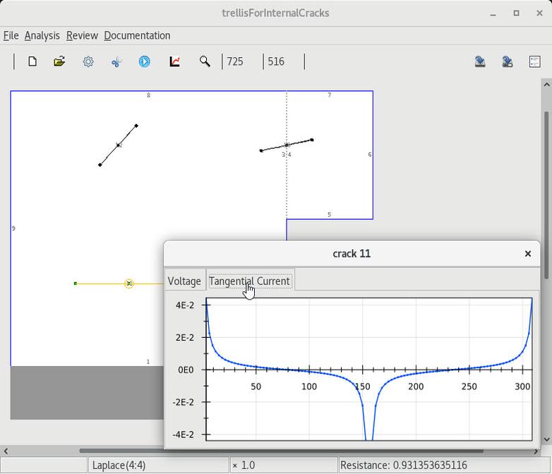This screenshot has width=552, height=474.
Task: Switch to the Voltage tab
Action: click(x=184, y=281)
